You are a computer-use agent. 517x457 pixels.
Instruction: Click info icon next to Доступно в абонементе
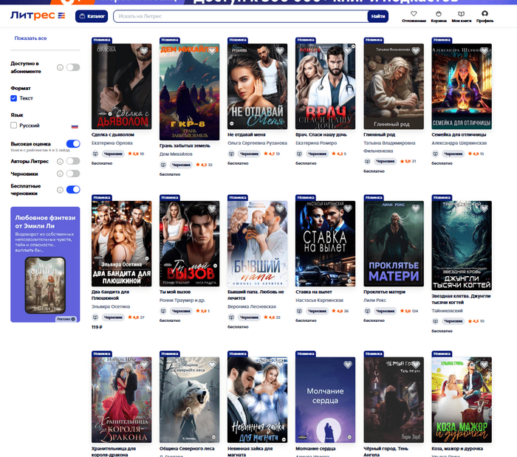(60, 67)
